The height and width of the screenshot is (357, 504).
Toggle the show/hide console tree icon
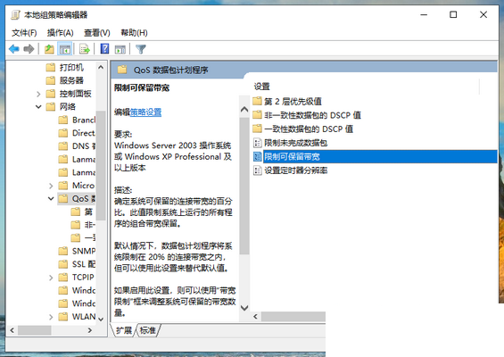tap(64, 49)
